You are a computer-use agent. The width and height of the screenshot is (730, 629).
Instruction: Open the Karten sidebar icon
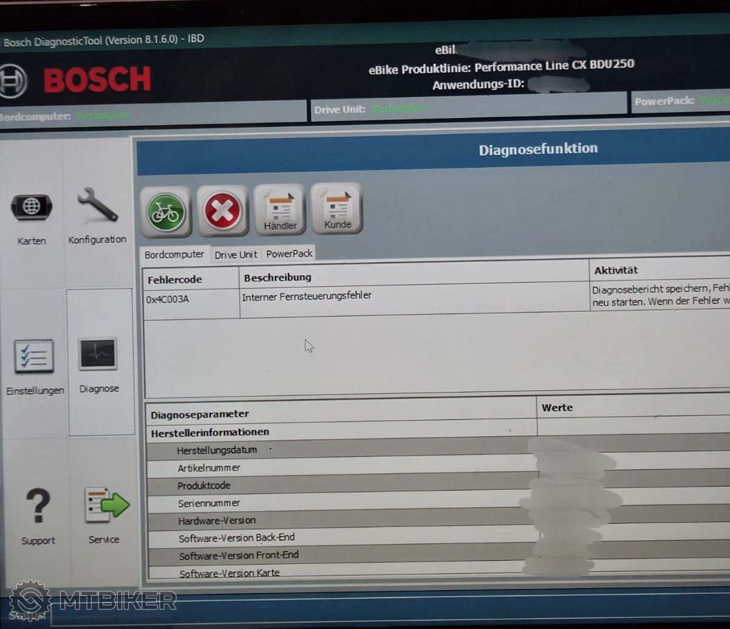pos(32,208)
